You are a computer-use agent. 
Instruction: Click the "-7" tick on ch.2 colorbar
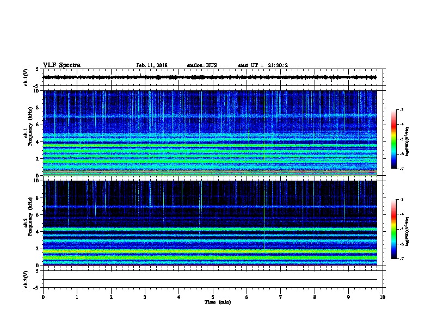401,259
